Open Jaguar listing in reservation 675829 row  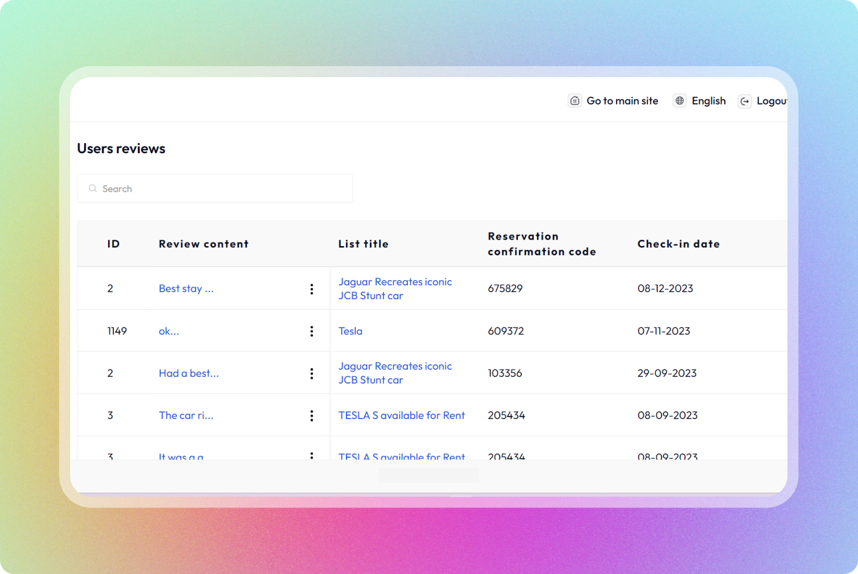click(x=395, y=289)
